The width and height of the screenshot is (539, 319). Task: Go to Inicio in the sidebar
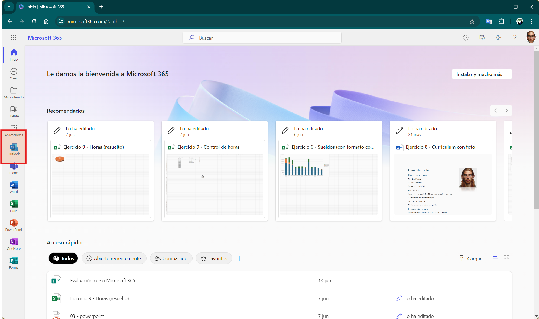click(14, 55)
